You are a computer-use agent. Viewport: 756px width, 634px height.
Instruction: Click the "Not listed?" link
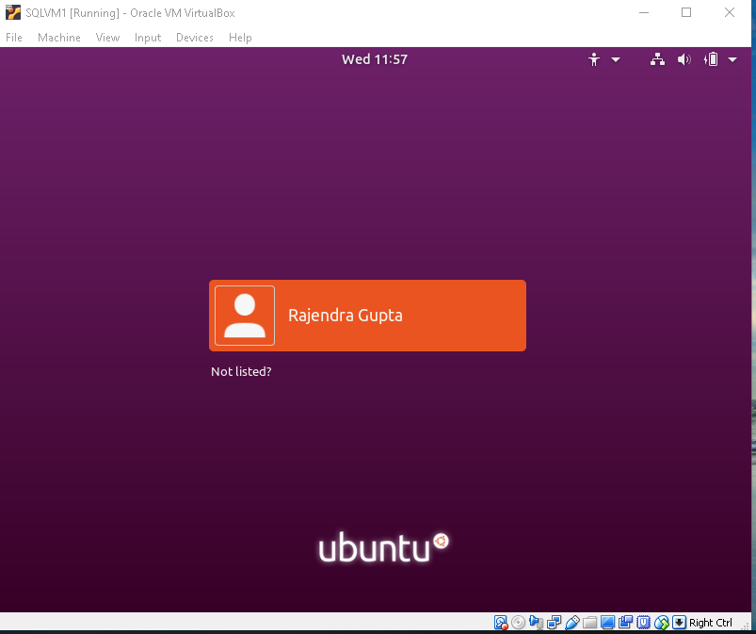pos(241,371)
